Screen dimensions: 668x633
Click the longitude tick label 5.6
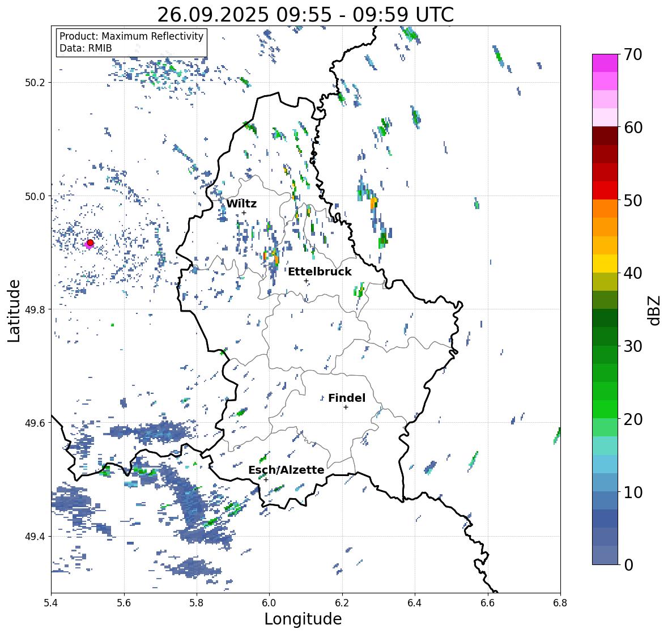point(124,603)
